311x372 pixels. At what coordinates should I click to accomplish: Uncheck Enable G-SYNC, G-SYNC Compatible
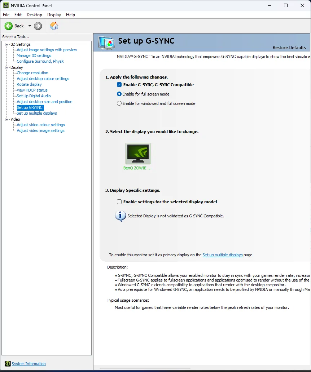(119, 85)
